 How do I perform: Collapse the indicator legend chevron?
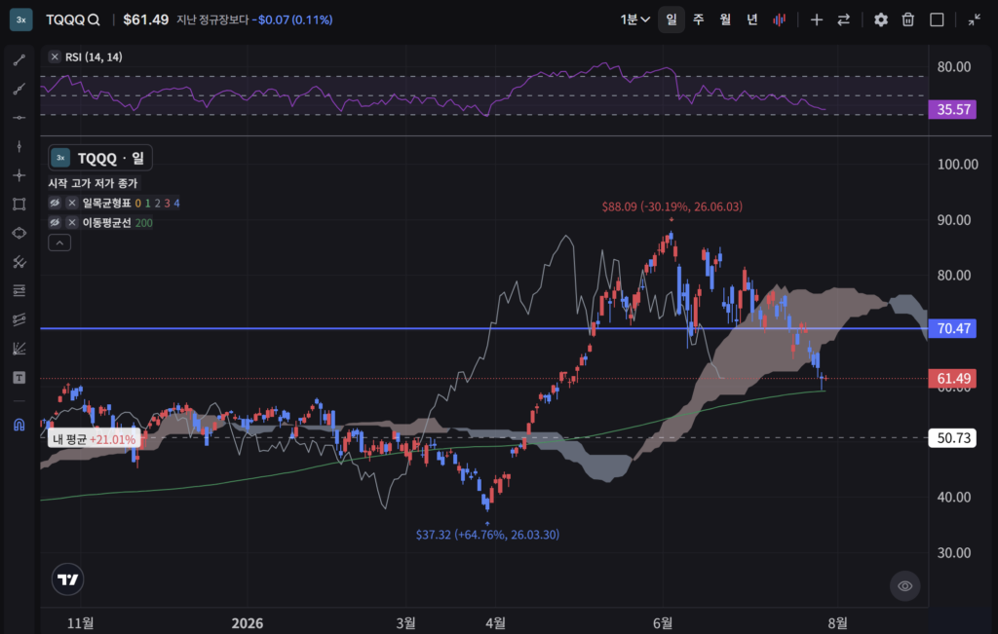[x=59, y=242]
